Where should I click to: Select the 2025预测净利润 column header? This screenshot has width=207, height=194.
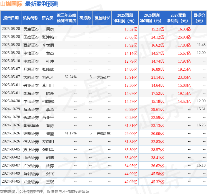pyautogui.click(x=125, y=18)
